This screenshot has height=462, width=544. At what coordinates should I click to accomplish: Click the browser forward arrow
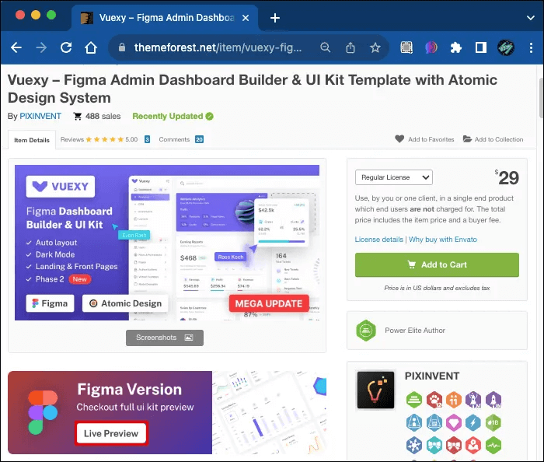click(41, 47)
